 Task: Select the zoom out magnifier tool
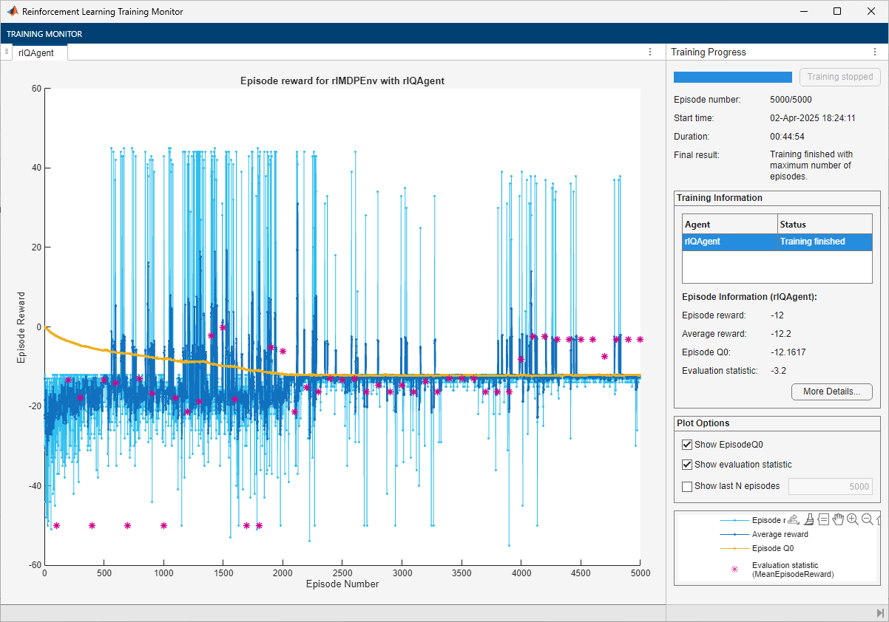(867, 519)
